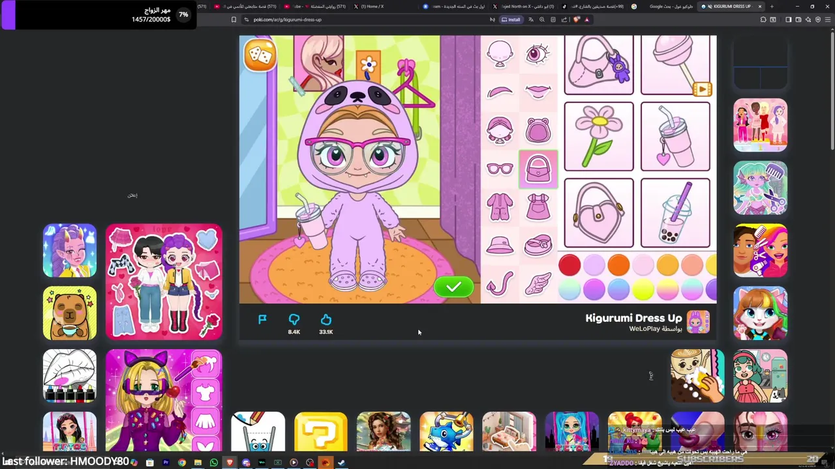
Task: Open the slippers shoes category
Action: (x=538, y=245)
